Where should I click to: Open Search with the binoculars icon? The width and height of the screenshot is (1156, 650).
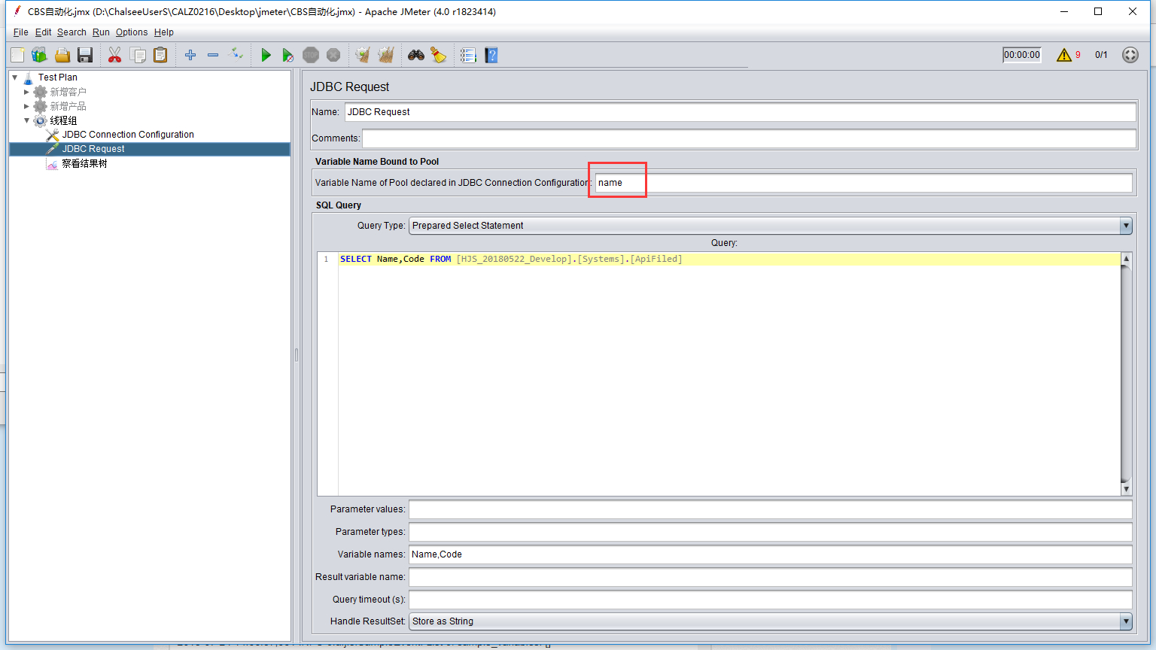click(416, 55)
